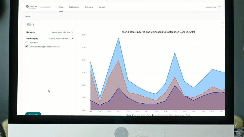Click the Swiss Re Institute logo
The height and width of the screenshot is (137, 244).
point(31,7)
